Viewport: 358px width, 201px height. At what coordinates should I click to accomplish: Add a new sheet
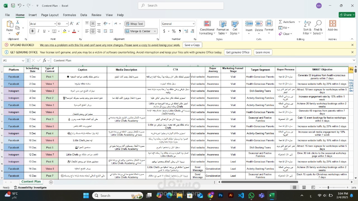(51, 182)
